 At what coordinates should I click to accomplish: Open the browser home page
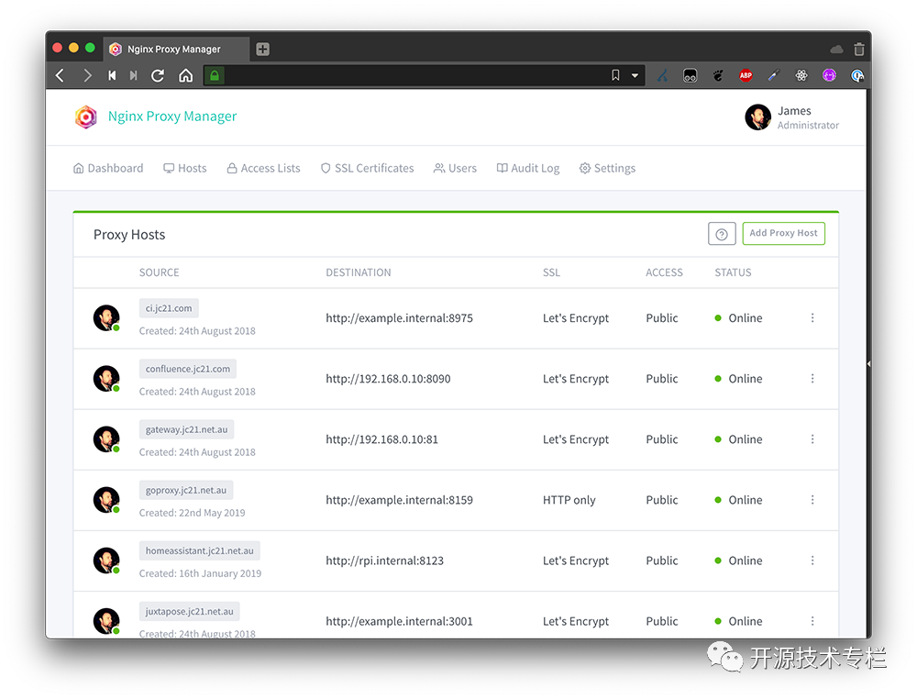[185, 75]
